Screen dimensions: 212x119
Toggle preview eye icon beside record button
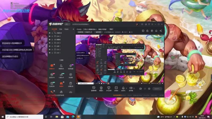pos(145,89)
